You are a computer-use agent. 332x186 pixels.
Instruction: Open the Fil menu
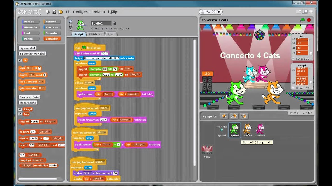click(68, 12)
